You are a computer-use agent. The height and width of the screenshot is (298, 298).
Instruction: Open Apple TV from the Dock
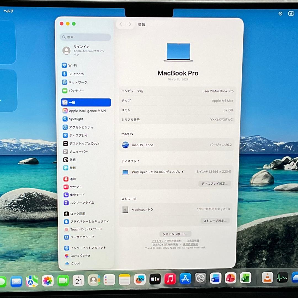pyautogui.click(x=155, y=279)
